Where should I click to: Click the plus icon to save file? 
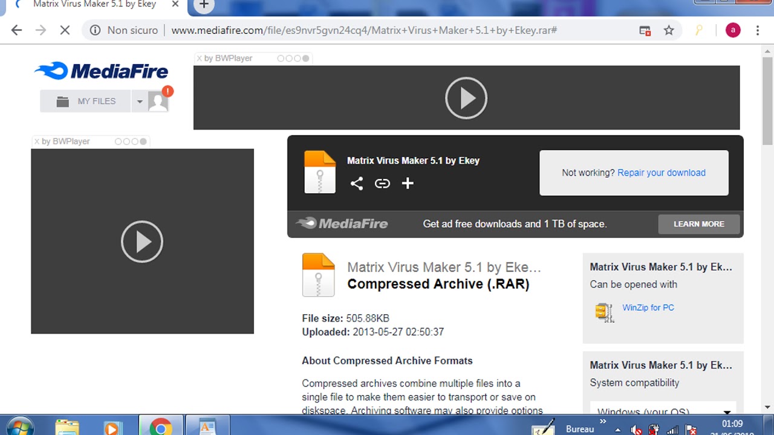[408, 183]
